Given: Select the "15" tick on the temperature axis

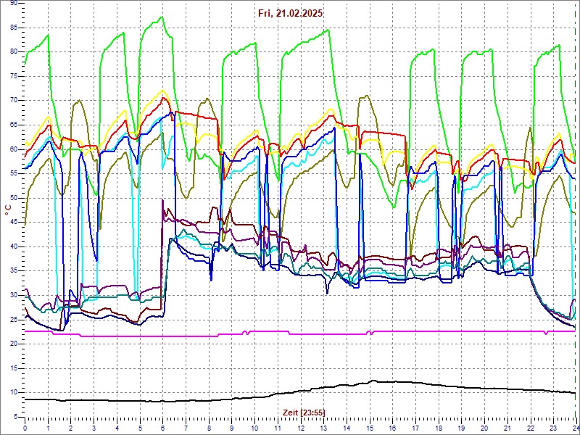Looking at the screenshot, I should [14, 368].
